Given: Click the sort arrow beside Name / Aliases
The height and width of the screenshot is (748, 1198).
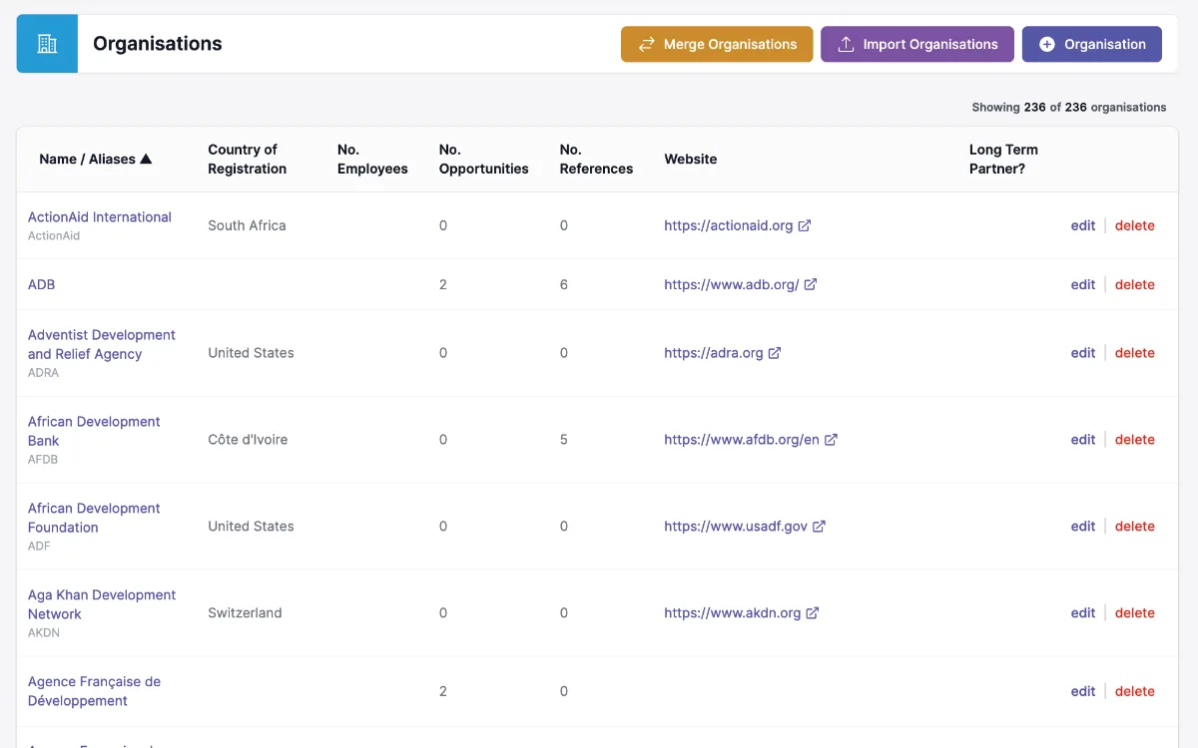Looking at the screenshot, I should click(146, 159).
